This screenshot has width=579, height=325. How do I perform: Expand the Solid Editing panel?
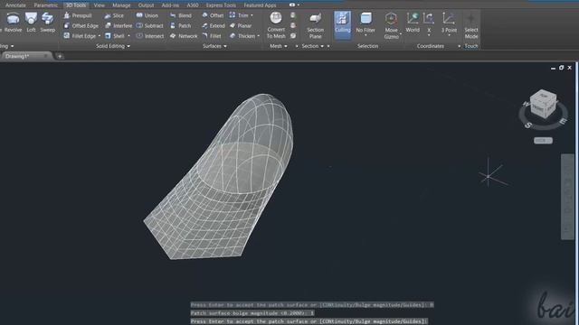113,46
